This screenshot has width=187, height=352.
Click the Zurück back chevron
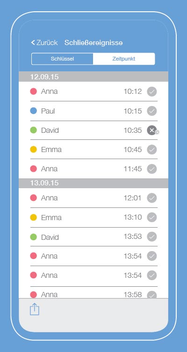coord(33,42)
